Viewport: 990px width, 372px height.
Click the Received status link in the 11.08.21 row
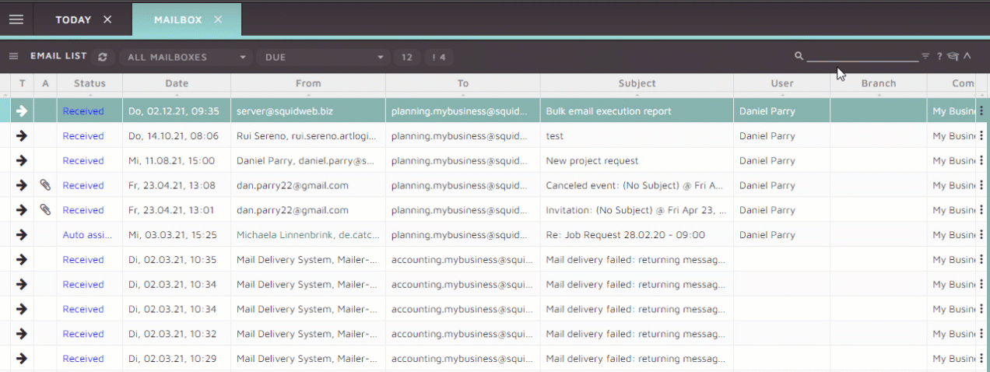pos(83,161)
